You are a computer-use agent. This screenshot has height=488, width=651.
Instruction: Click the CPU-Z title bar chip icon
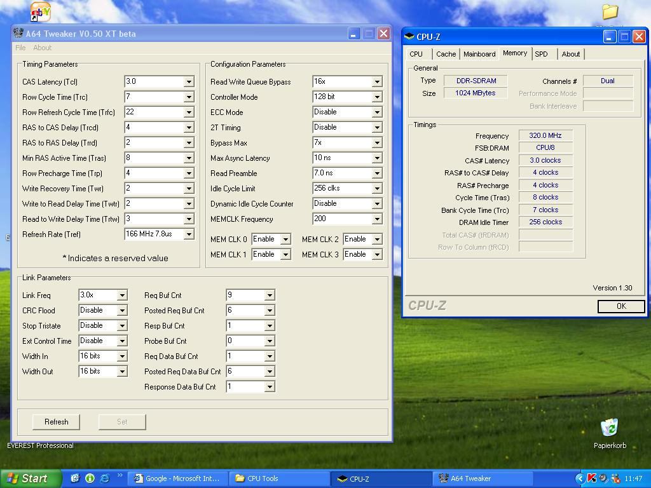tap(409, 36)
